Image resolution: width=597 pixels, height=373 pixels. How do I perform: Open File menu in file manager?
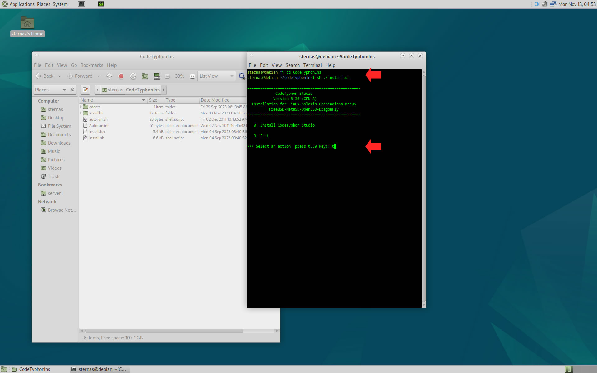click(38, 65)
